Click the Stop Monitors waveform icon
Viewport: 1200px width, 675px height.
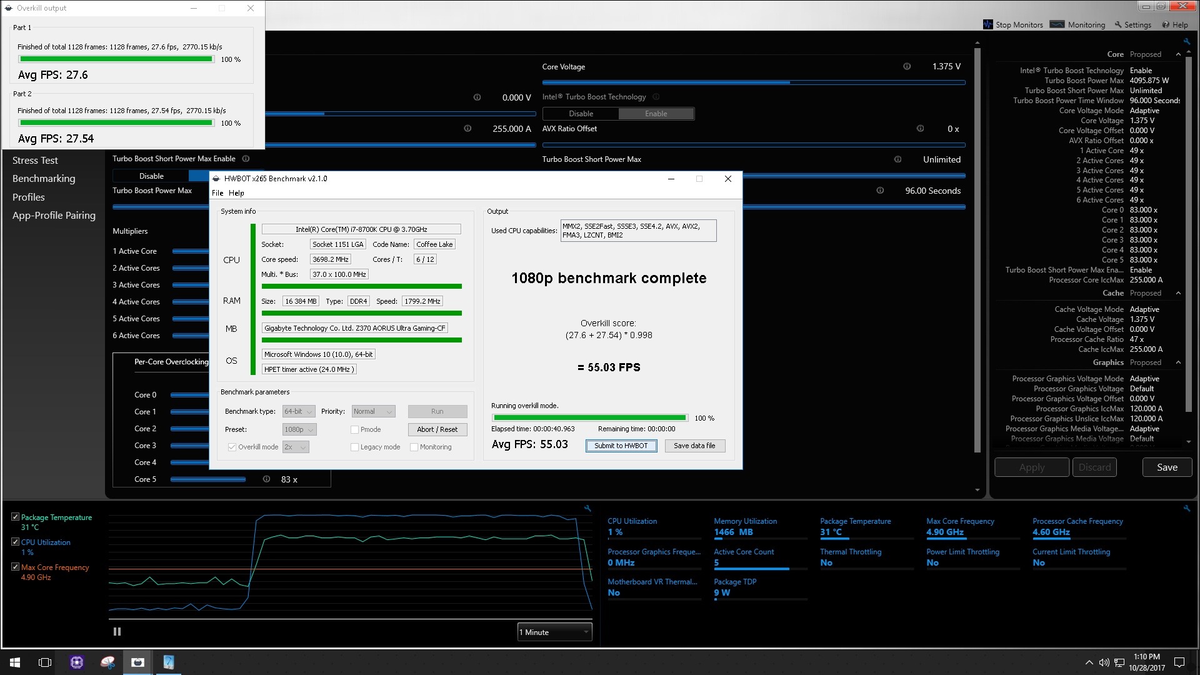987,24
